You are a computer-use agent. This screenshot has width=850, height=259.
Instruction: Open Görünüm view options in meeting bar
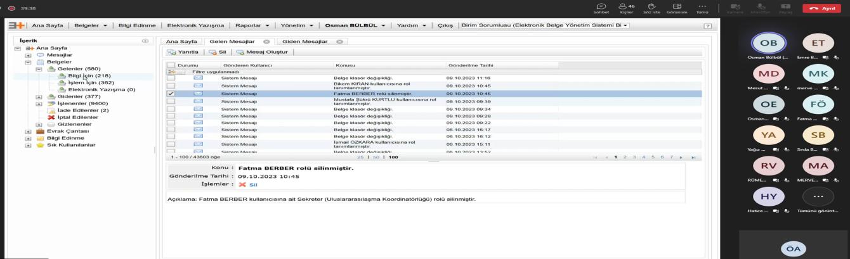point(677,7)
